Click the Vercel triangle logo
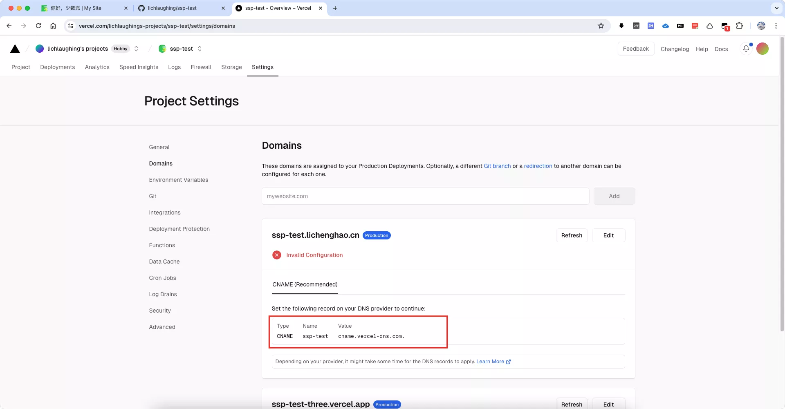 (x=15, y=49)
